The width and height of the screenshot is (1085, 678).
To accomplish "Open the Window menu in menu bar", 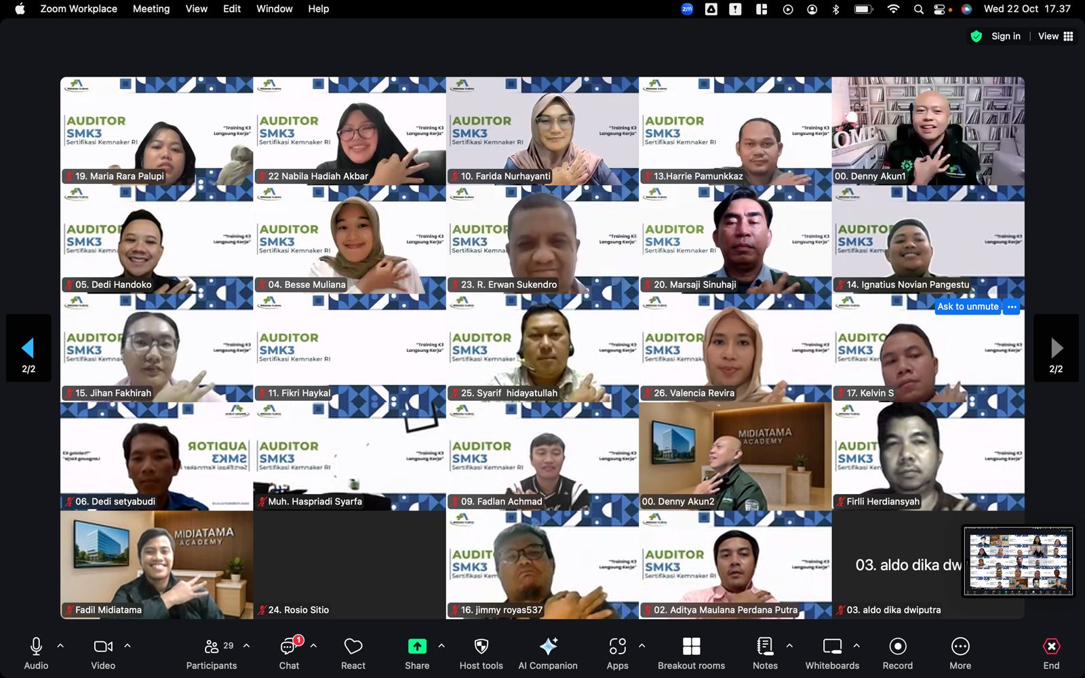I will click(274, 9).
